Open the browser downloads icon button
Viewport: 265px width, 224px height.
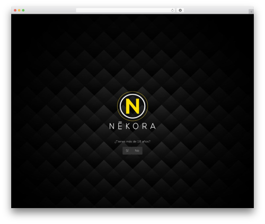tap(180, 10)
